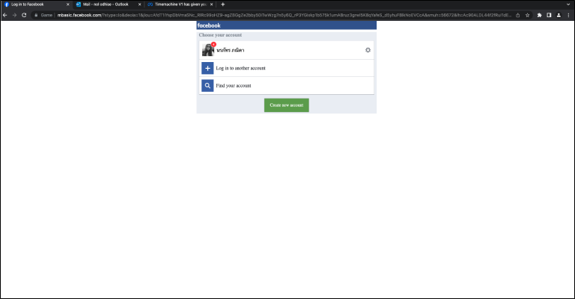
Task: Open Chrome profile avatar menu
Action: (559, 15)
